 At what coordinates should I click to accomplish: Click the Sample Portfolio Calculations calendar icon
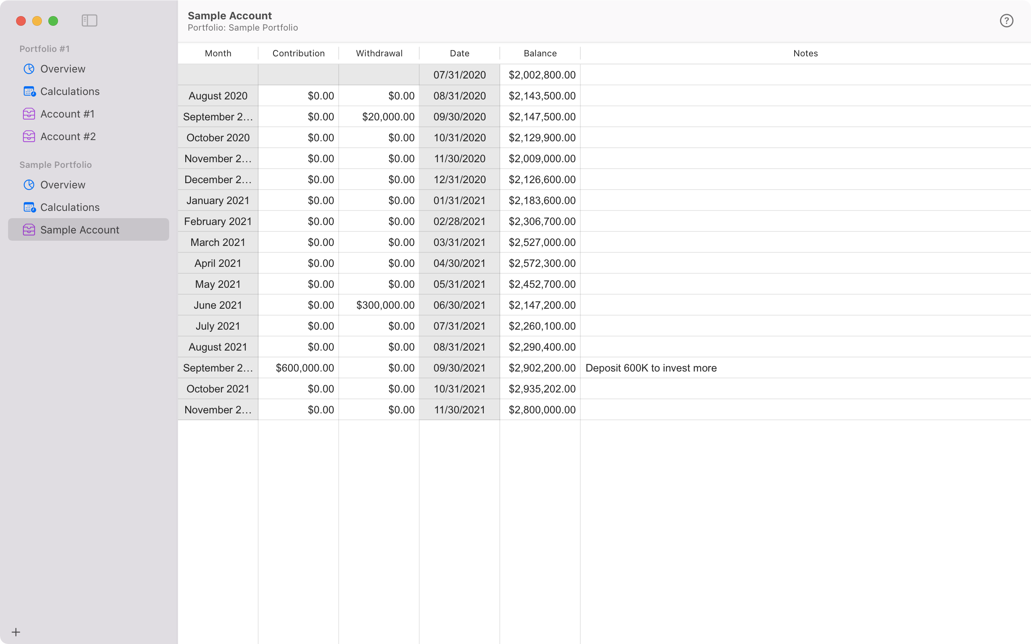pyautogui.click(x=29, y=207)
